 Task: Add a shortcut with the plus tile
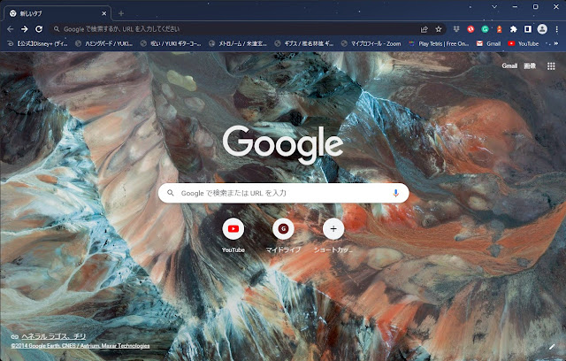click(x=333, y=235)
